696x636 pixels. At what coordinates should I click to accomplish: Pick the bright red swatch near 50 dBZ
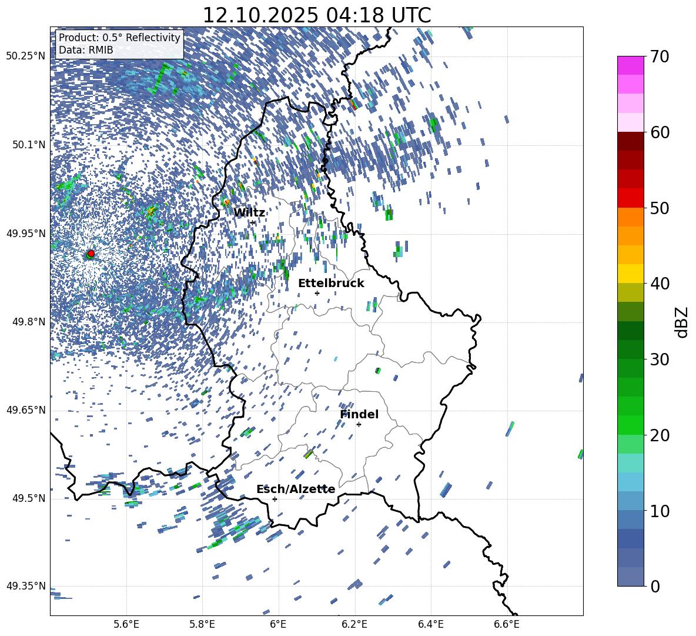[630, 198]
